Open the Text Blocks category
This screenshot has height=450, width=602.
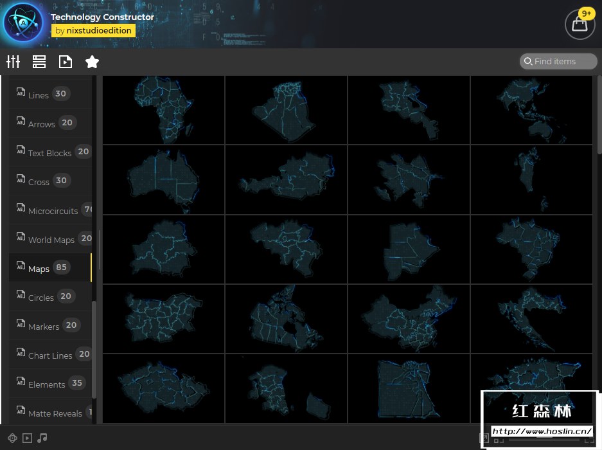pyautogui.click(x=50, y=152)
